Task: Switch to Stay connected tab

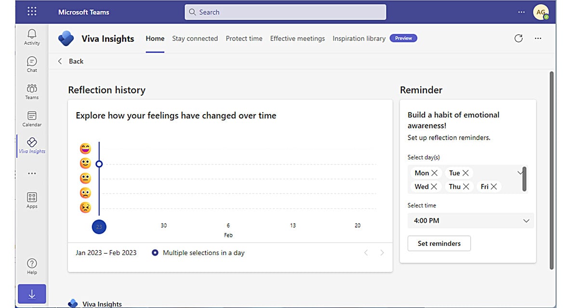Action: tap(195, 38)
